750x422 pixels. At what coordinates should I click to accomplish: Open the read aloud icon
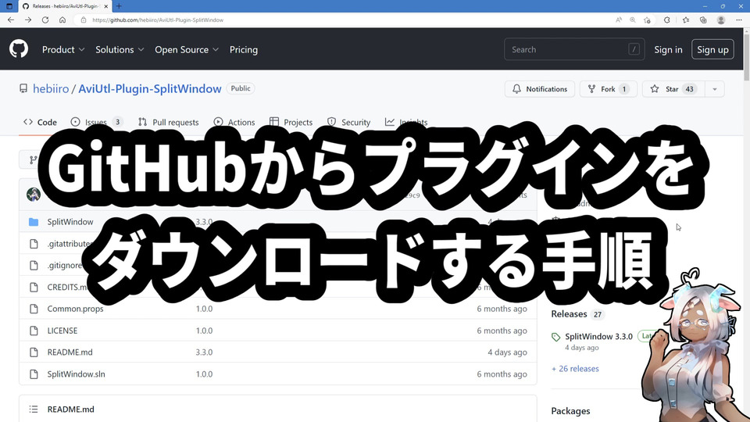[x=619, y=20]
